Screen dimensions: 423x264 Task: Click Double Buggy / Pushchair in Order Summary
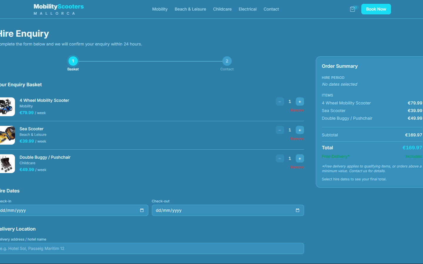(x=347, y=118)
